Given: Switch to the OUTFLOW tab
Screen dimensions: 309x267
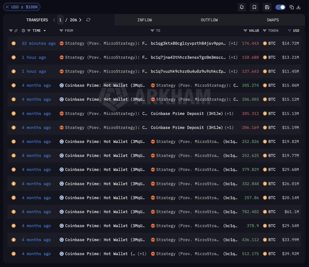Looking at the screenshot, I should point(209,20).
